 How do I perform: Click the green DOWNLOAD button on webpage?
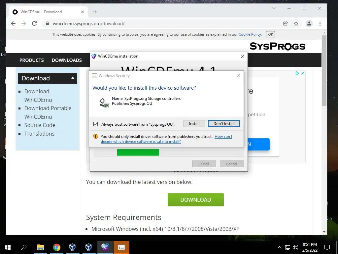coord(195,200)
